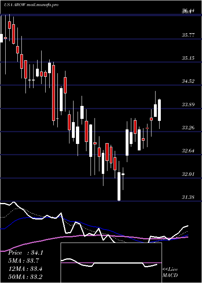The height and width of the screenshot is (283, 202).
Task: Select the 35.15 price axis label
Action: point(188,58)
